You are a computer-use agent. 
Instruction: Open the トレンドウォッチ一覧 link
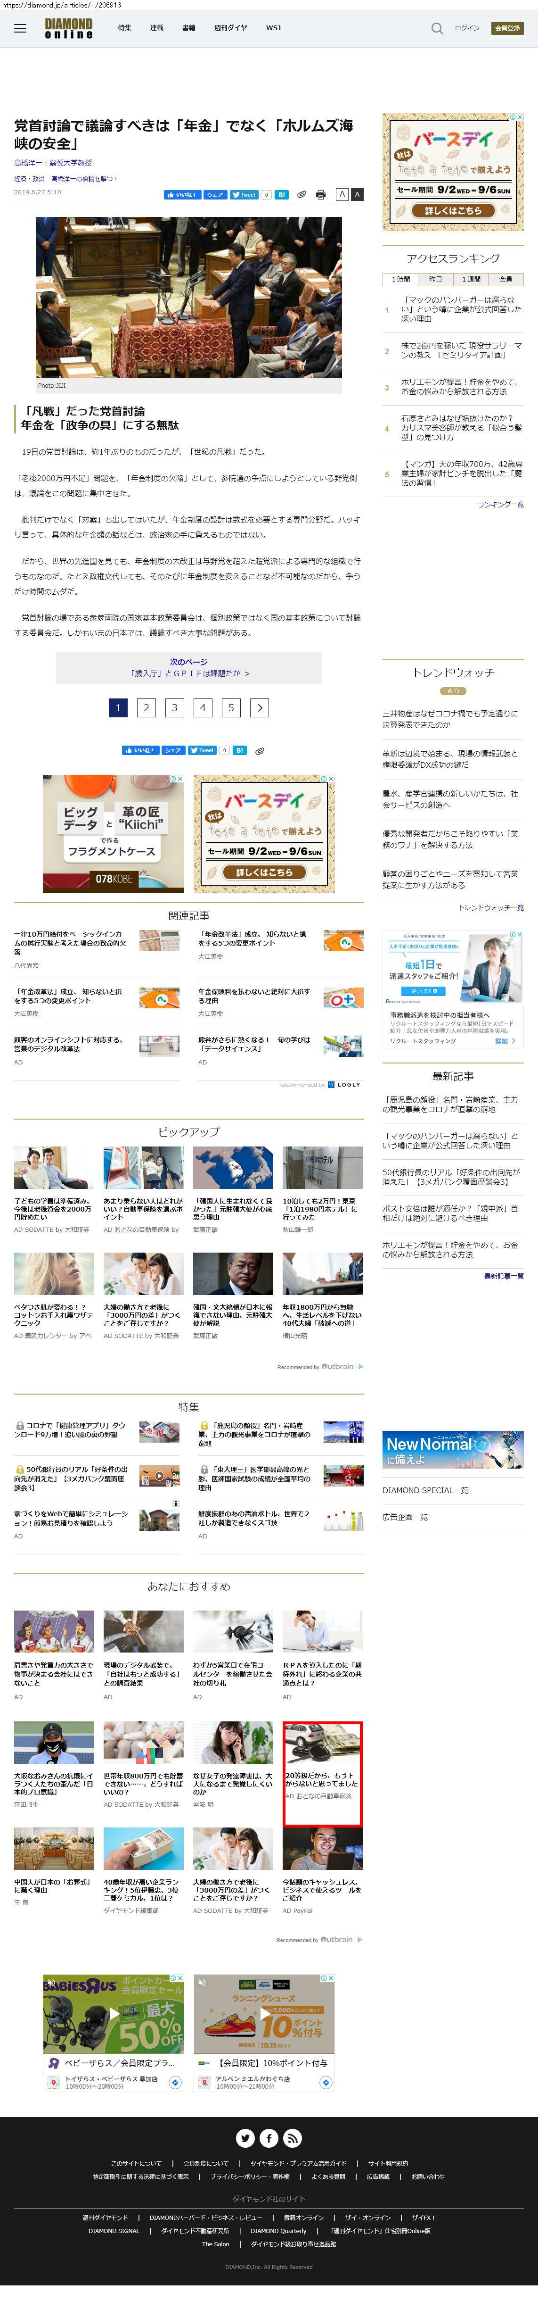coord(491,907)
